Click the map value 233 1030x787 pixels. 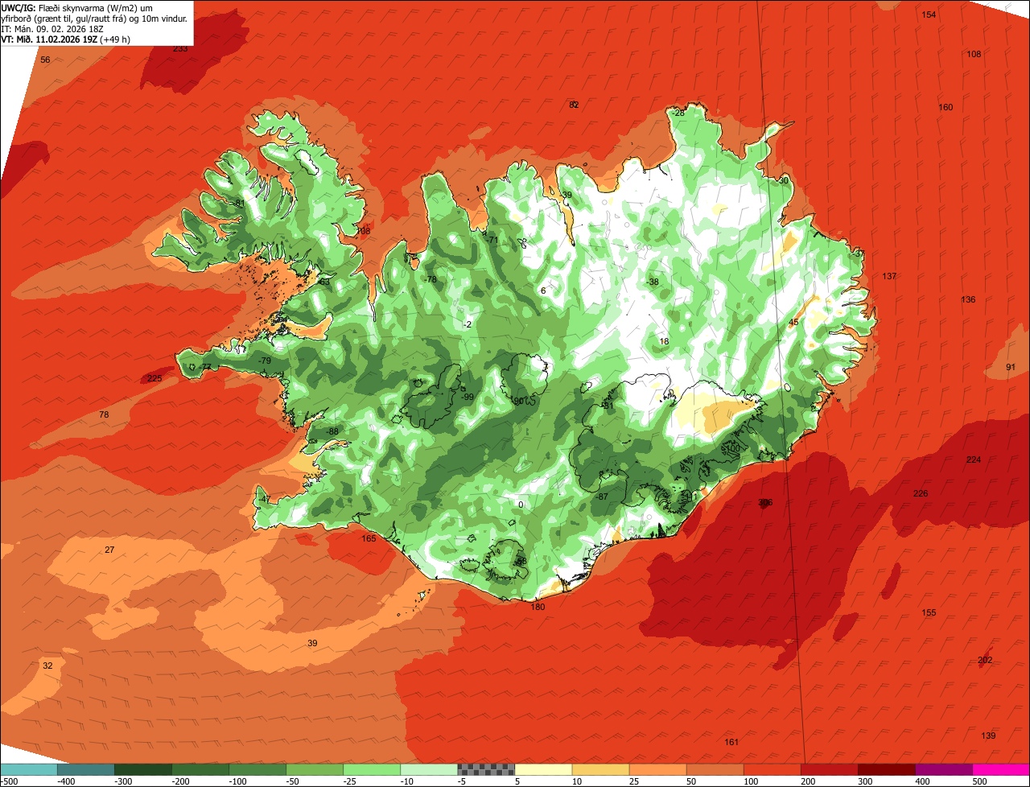pyautogui.click(x=180, y=49)
